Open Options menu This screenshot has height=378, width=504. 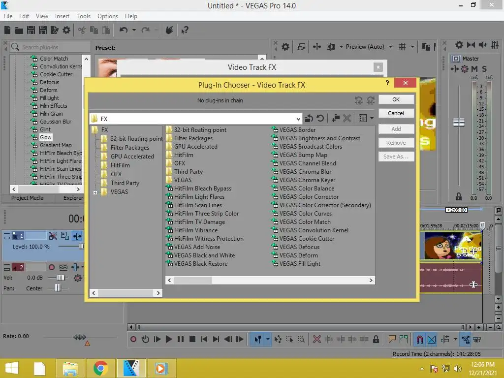[x=108, y=16]
